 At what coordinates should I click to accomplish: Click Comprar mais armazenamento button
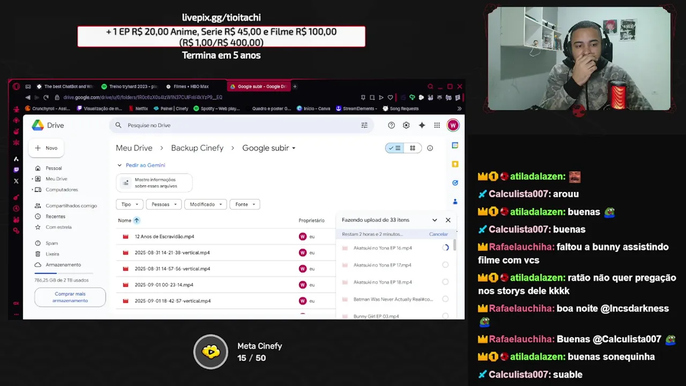pos(70,297)
